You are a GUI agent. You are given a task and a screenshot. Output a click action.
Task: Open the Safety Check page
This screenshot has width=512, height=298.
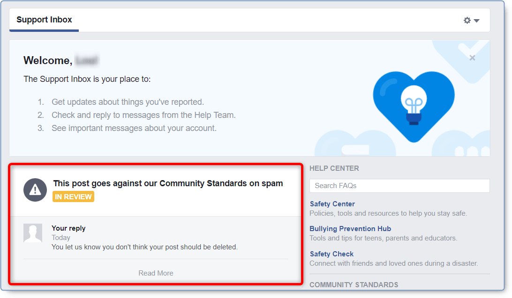pos(331,254)
